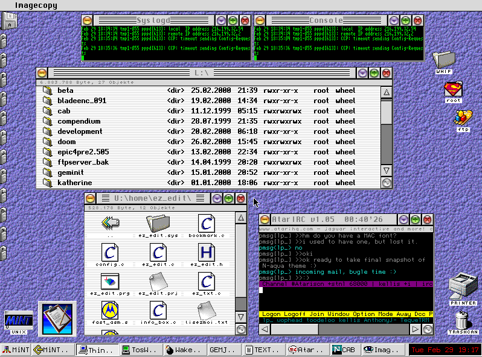Open the ez_edit.sys folder
Viewport: 482px width, 357px height.
(158, 224)
